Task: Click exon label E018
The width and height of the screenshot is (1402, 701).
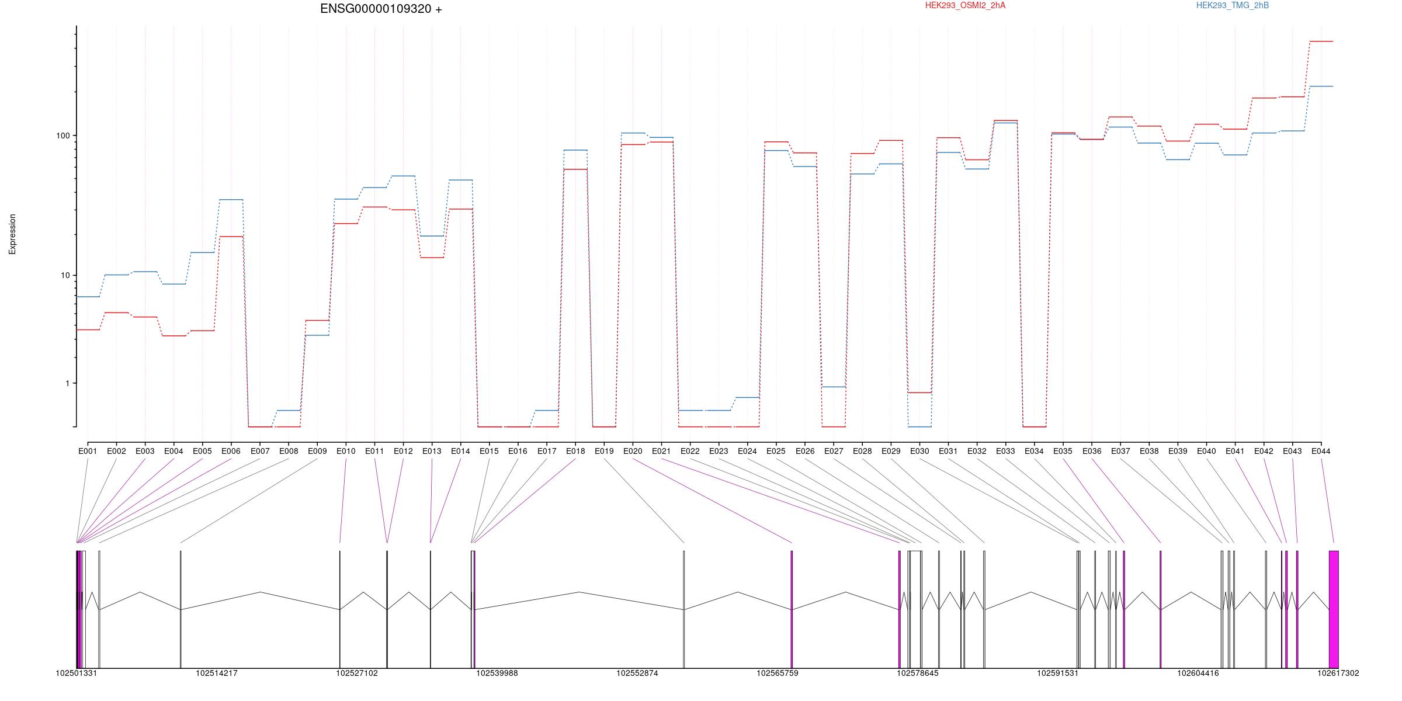Action: point(575,451)
